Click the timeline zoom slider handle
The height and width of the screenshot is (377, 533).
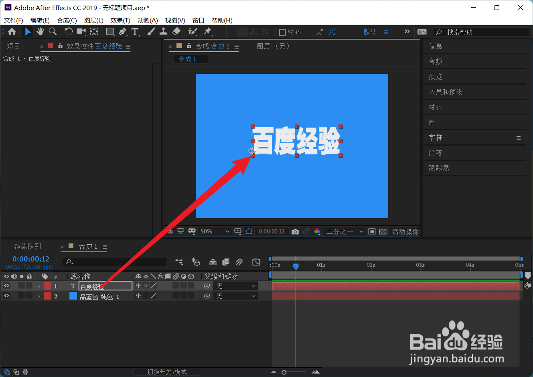click(x=284, y=372)
